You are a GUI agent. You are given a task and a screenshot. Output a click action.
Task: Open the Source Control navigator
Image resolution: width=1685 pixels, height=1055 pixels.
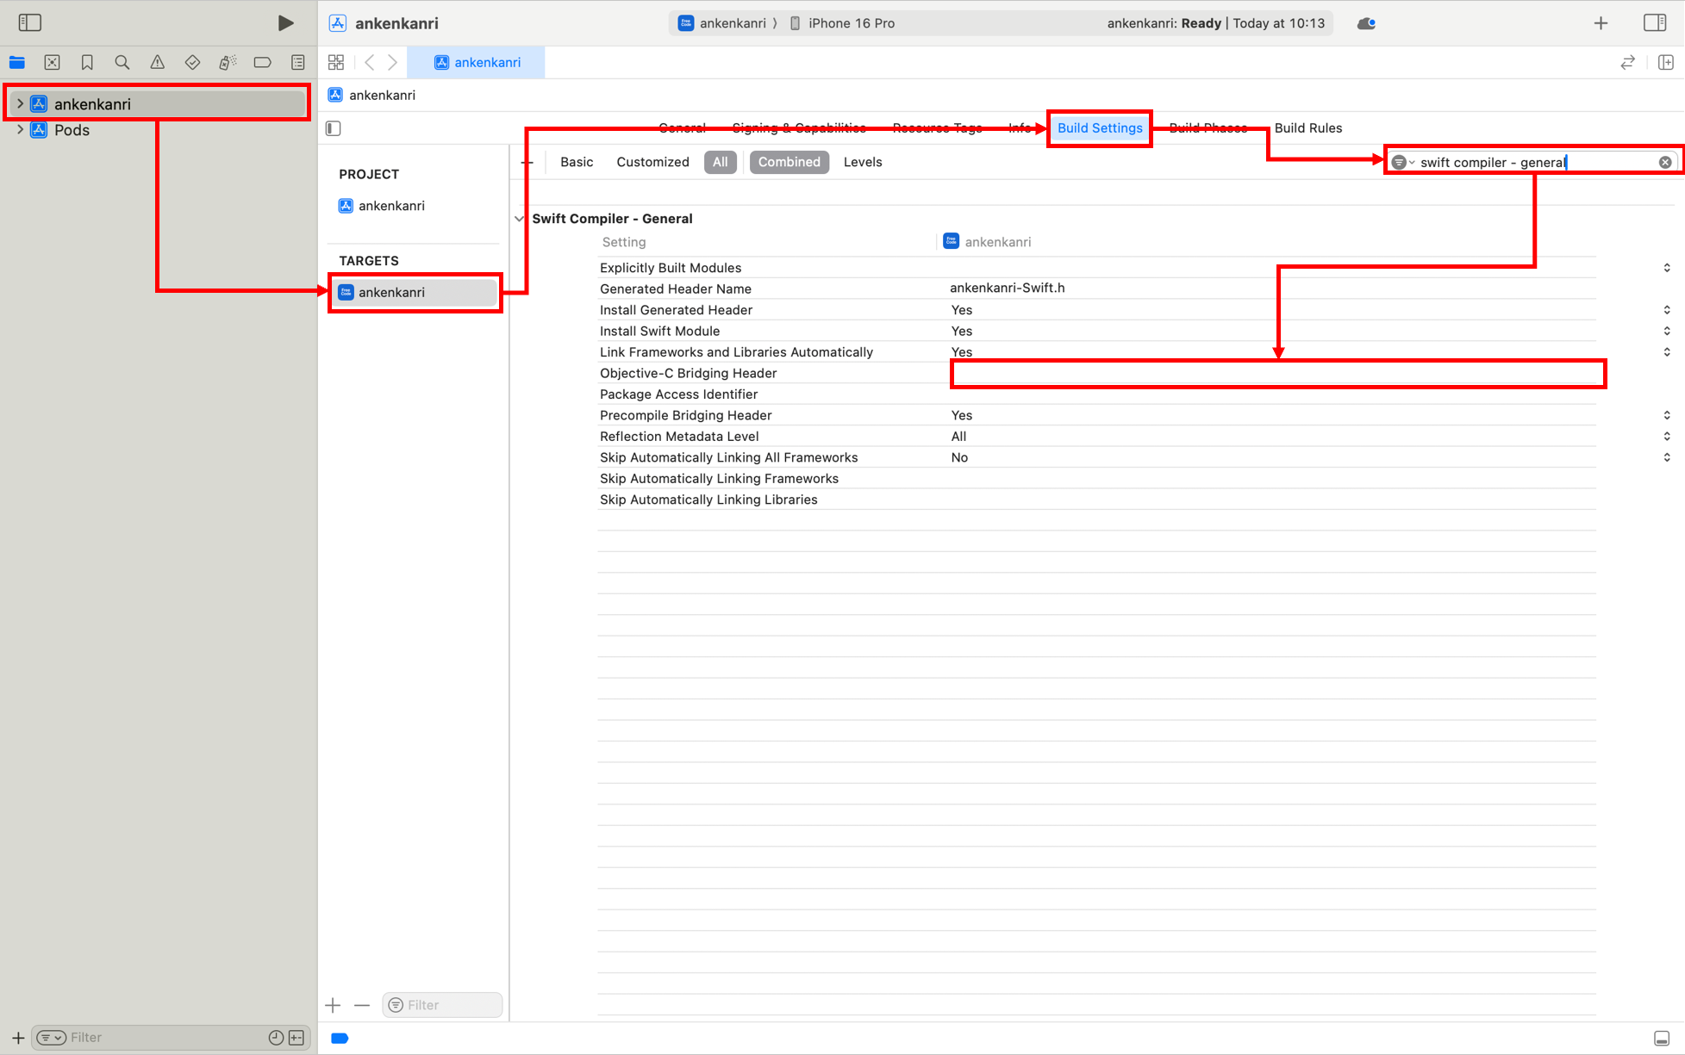53,62
